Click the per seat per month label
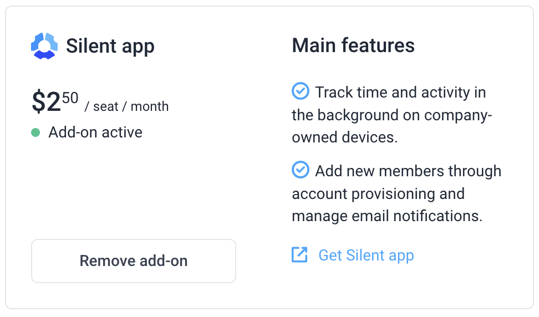 click(x=126, y=106)
